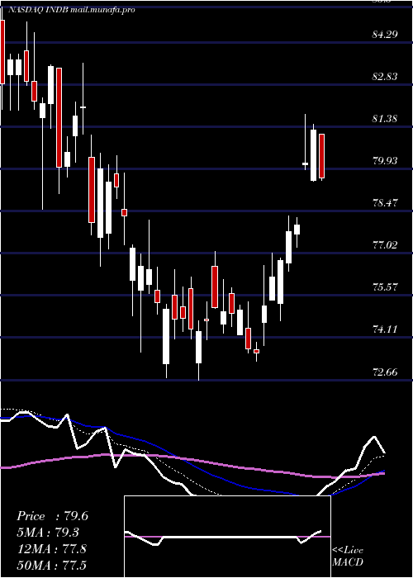Click the last red candlestick near 79.93
The width and height of the screenshot is (413, 578).
pyautogui.click(x=321, y=156)
